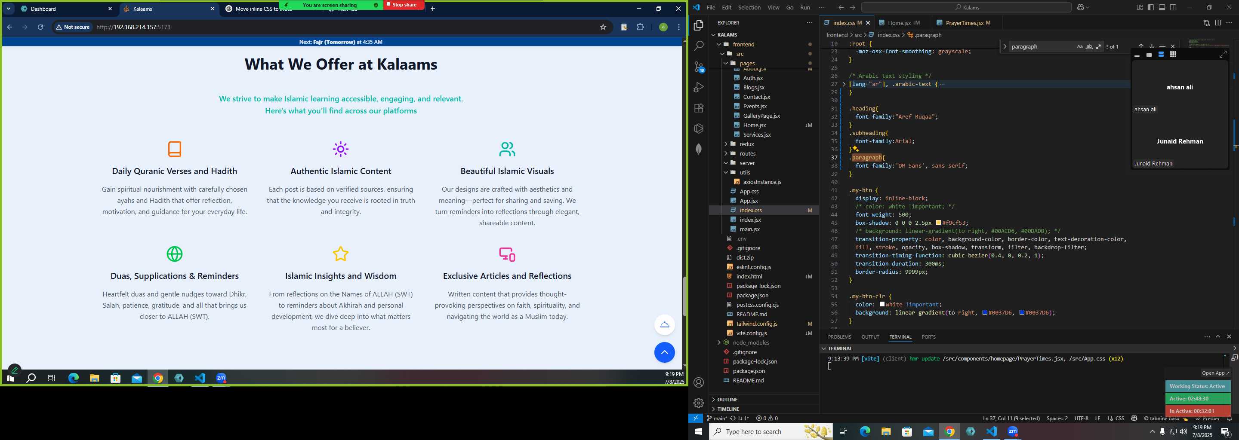This screenshot has width=1239, height=440.
Task: Go to previous match in find widget
Action: coord(1141,46)
